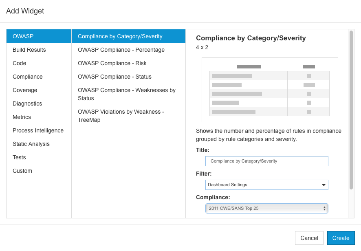
Task: Select the Process Intelligence category
Action: pos(39,130)
